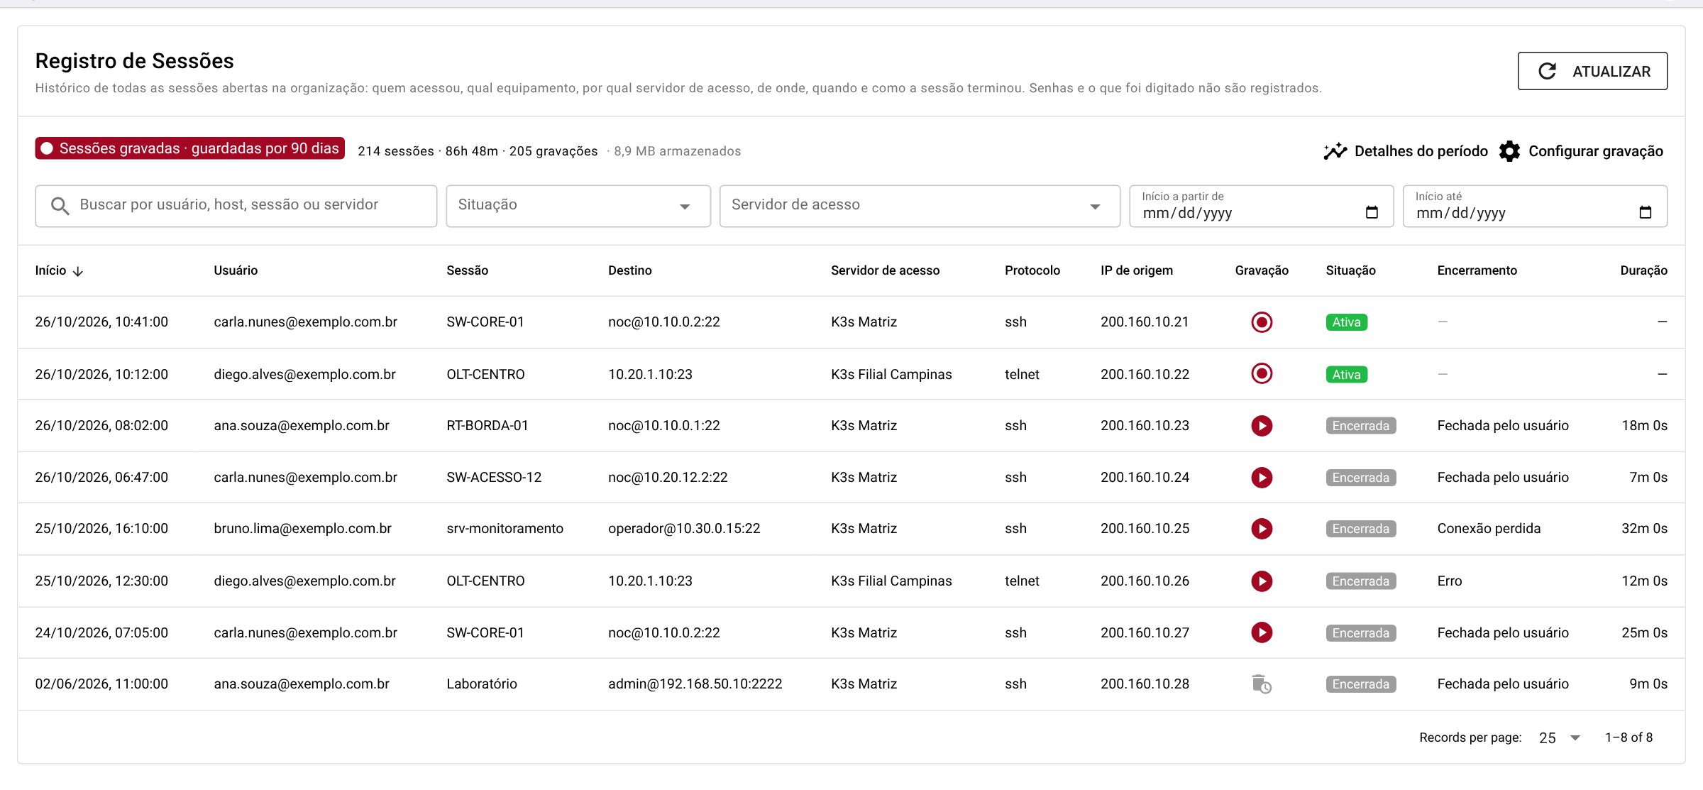1703x790 pixels.
Task: Click the 32m 0s duration cell
Action: coord(1644,529)
